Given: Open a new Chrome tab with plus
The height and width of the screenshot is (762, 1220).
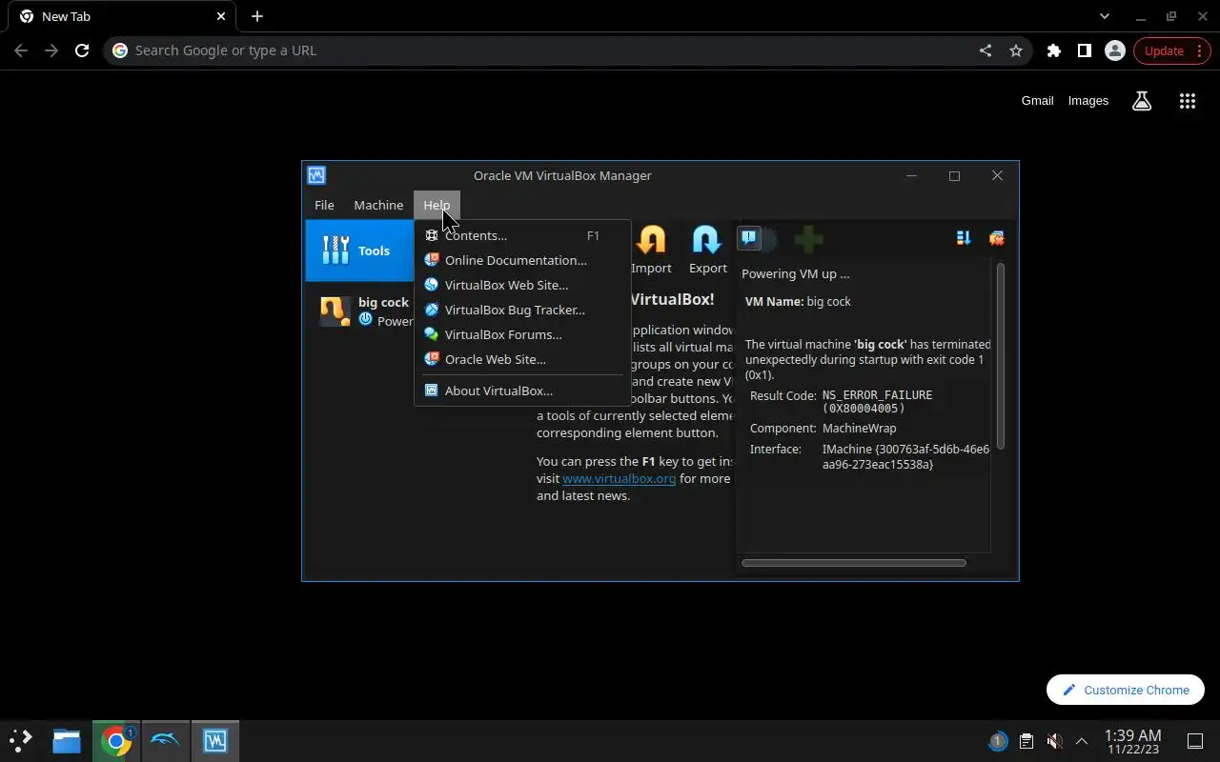Looking at the screenshot, I should (257, 16).
